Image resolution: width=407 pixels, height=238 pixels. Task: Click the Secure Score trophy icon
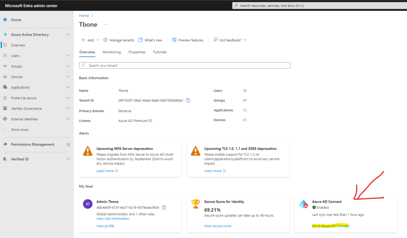[x=196, y=204]
